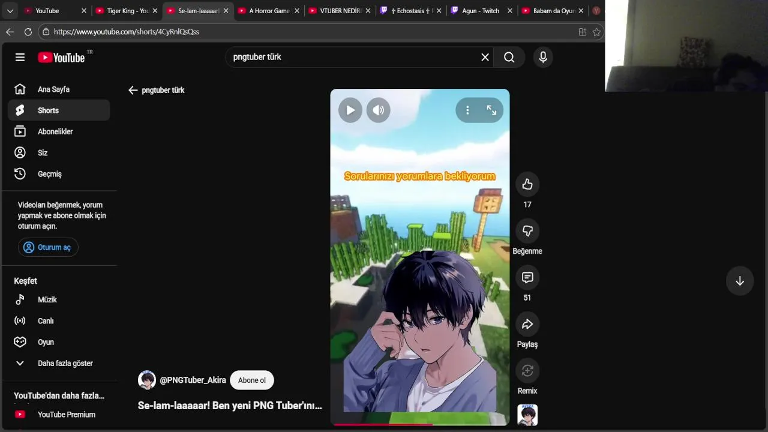Open Siz in the sidebar
This screenshot has width=768, height=432.
pyautogui.click(x=59, y=152)
